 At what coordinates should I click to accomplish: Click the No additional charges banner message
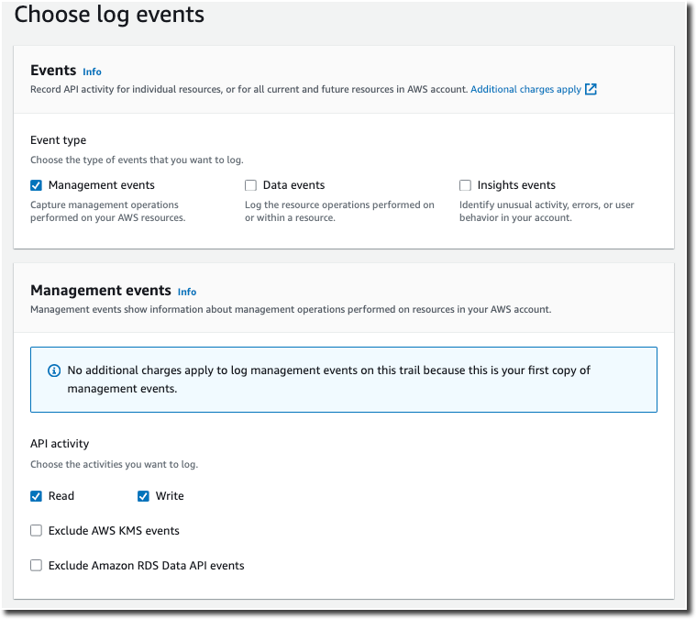pos(328,380)
